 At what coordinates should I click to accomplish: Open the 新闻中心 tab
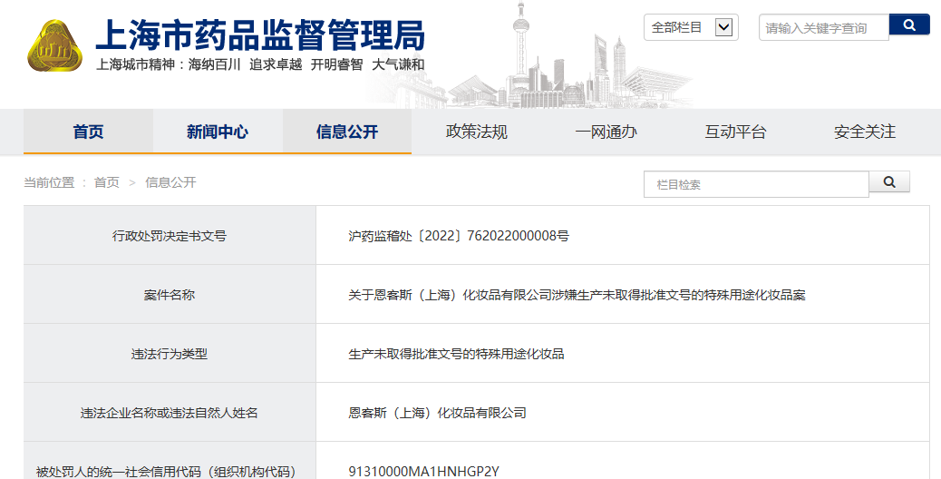point(218,132)
